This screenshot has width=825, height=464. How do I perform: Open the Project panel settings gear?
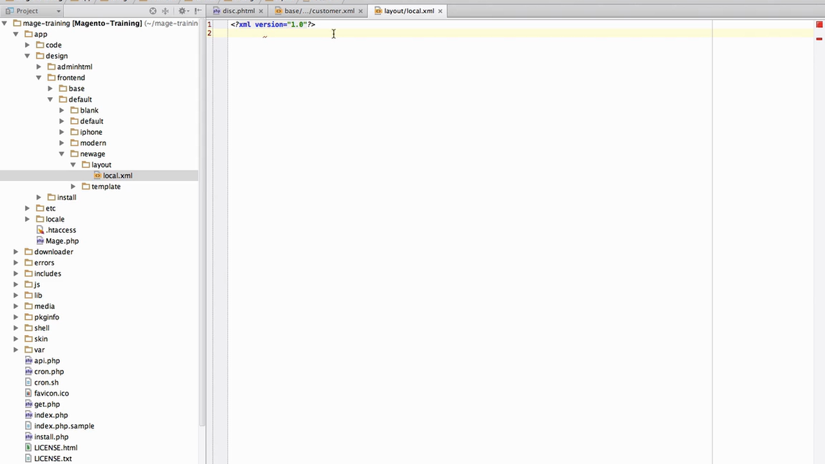pyautogui.click(x=182, y=11)
